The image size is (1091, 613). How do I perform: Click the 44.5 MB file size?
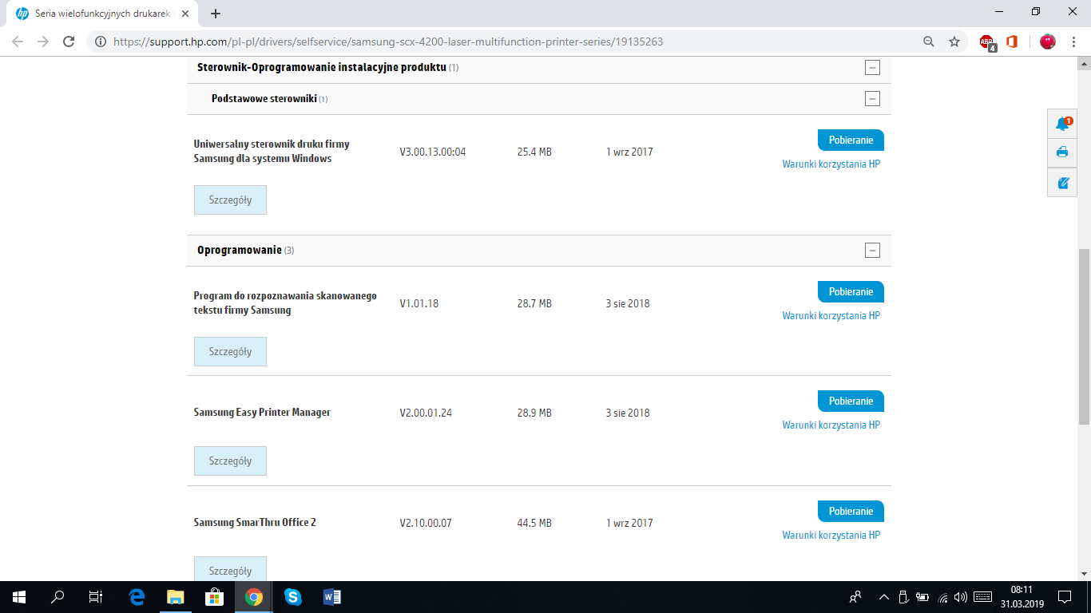coord(534,523)
